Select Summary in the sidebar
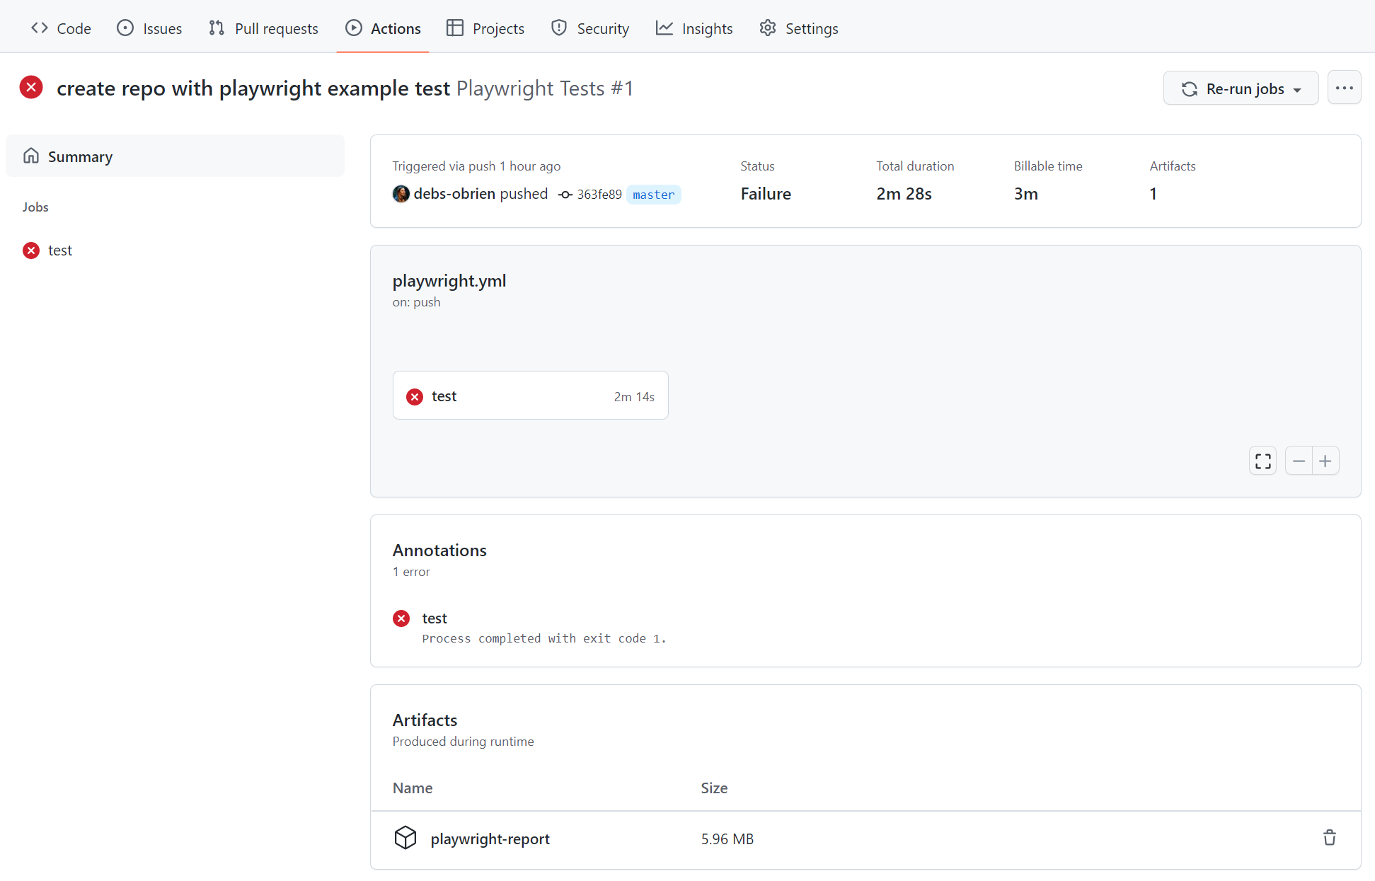 coord(175,156)
